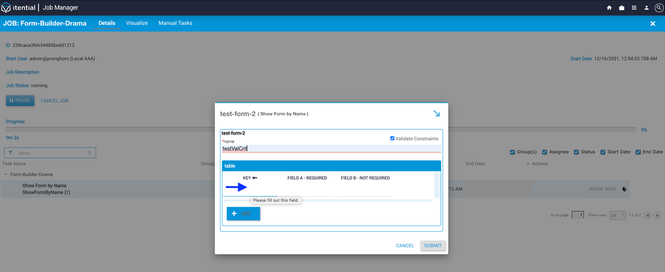
Task: Collapse the Form-Builder-Drama tree row
Action: [x=6, y=174]
